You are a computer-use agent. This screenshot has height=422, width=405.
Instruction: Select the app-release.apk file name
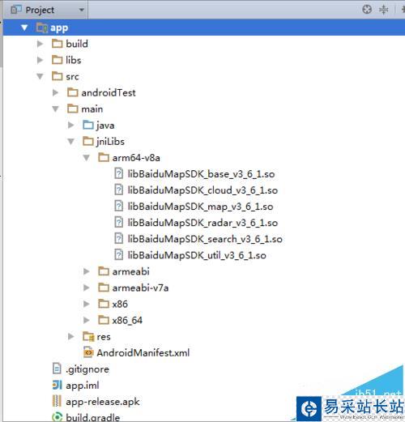click(x=103, y=402)
